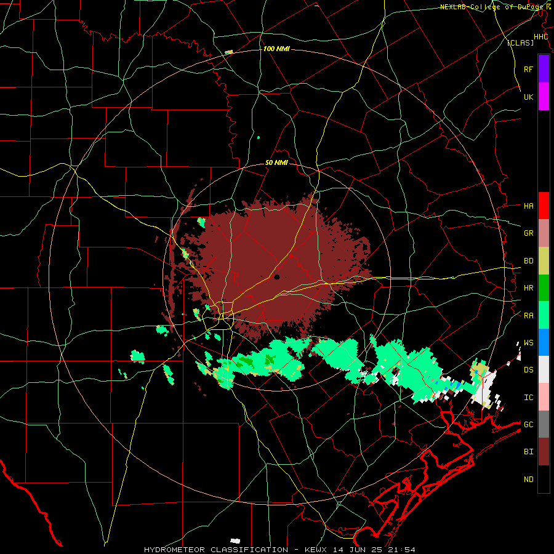Click the RA legend label
Screen dimensions: 554x554
(x=528, y=316)
